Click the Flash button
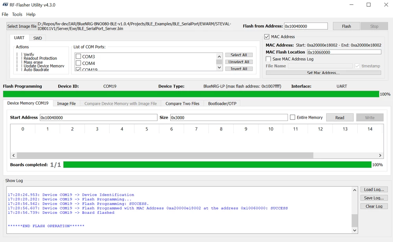Screen dimensions: 393x242 (x=346, y=26)
